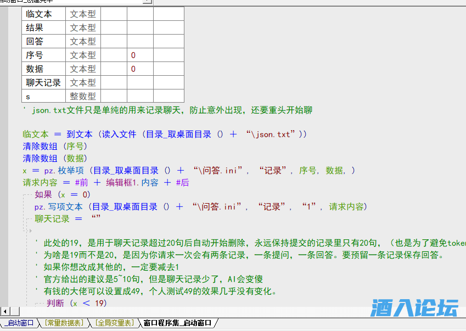466x331 pixels.
Task: Click the json.txt comment line
Action: click(168, 110)
